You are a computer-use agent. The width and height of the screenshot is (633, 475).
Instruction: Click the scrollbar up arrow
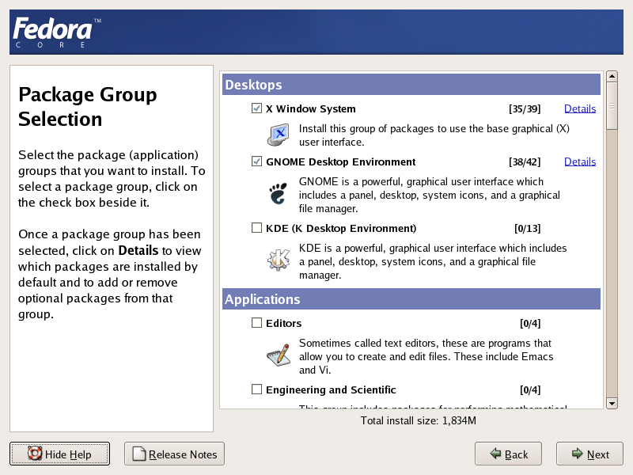pos(612,76)
